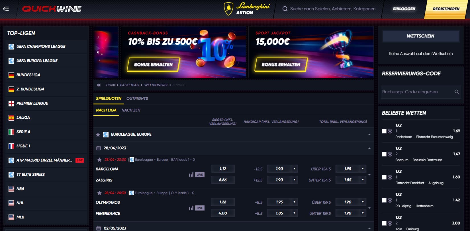470x231 pixels.
Task: Select the RB Leipzig - Hoffenheim bet checkbox
Action: (x=384, y=200)
